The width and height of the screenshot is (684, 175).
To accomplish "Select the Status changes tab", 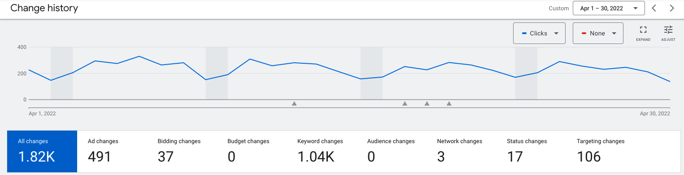I will click(532, 151).
